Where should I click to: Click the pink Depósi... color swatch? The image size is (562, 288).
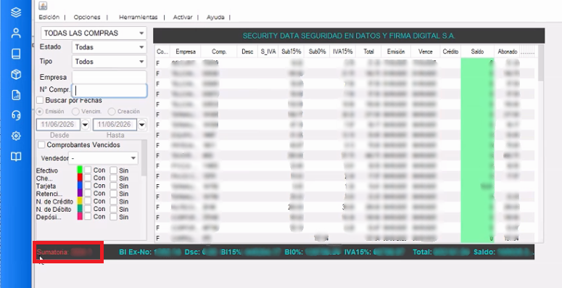(x=80, y=216)
